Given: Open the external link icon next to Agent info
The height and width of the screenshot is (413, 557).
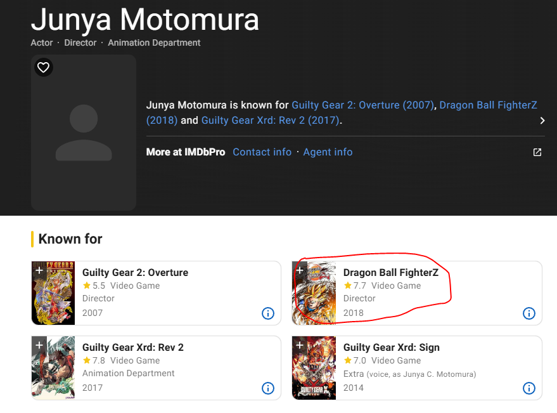Looking at the screenshot, I should [x=537, y=152].
